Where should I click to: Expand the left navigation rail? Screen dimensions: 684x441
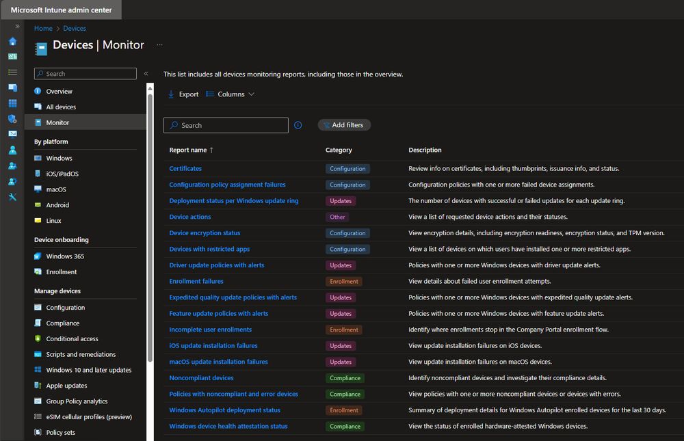click(x=17, y=26)
